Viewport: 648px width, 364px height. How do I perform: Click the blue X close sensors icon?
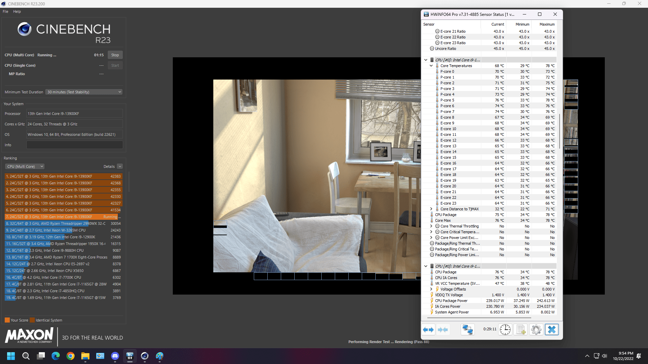tap(551, 330)
